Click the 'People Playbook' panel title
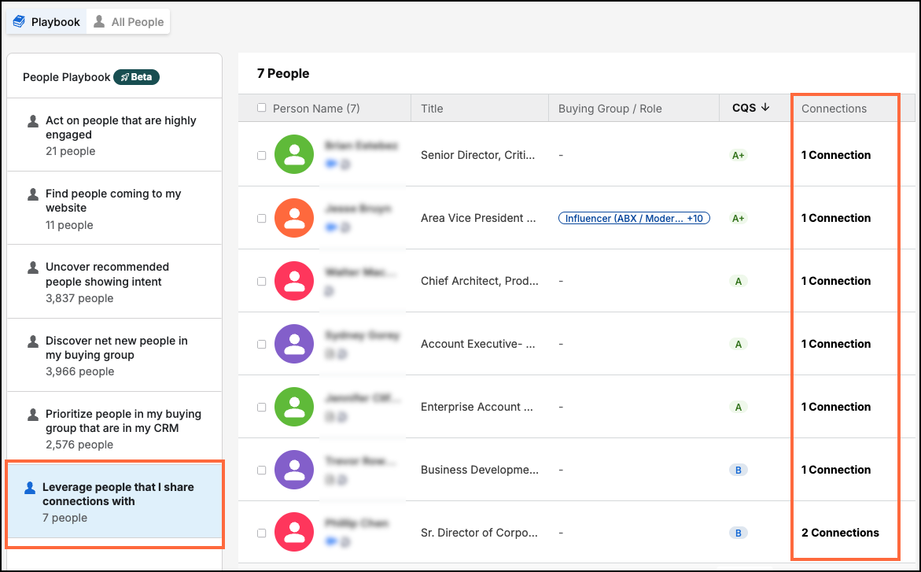The image size is (921, 572). (x=66, y=77)
